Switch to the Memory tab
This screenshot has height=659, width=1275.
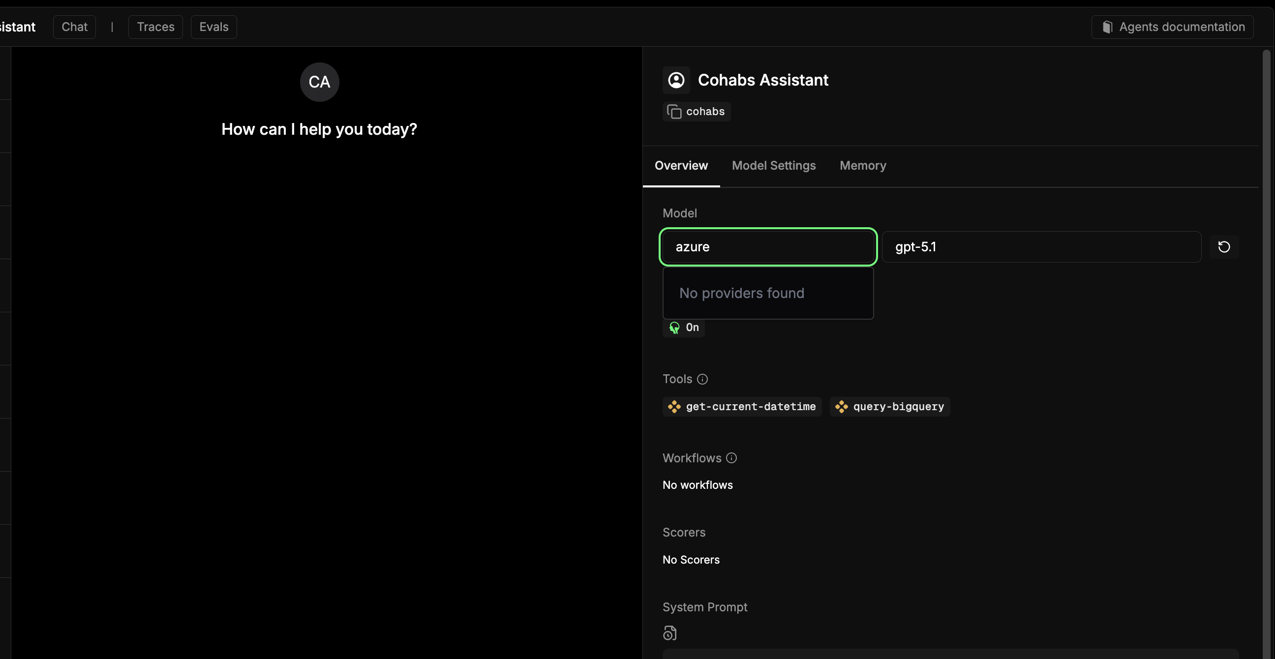[862, 166]
